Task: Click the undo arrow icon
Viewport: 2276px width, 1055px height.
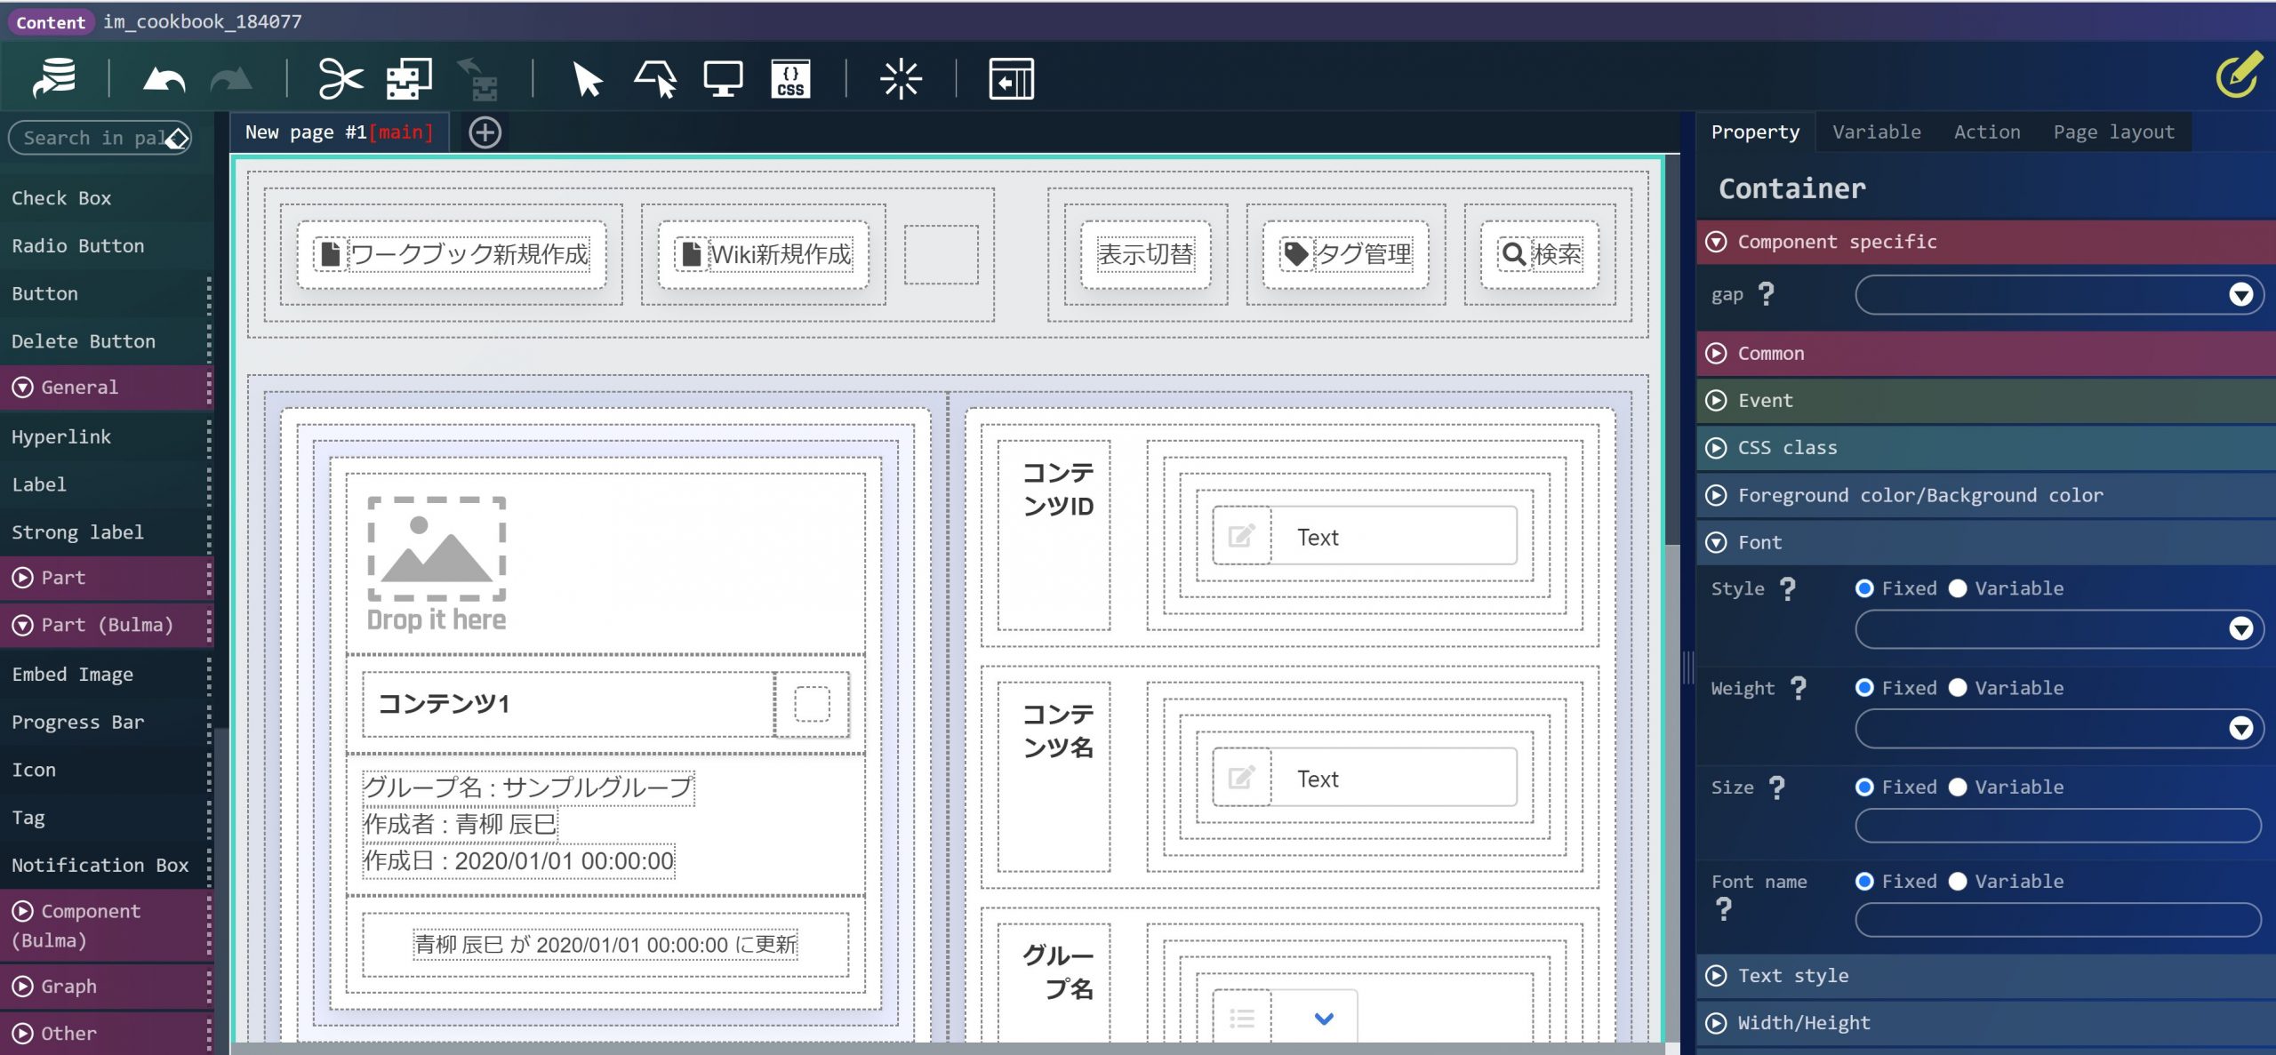Action: pos(164,80)
